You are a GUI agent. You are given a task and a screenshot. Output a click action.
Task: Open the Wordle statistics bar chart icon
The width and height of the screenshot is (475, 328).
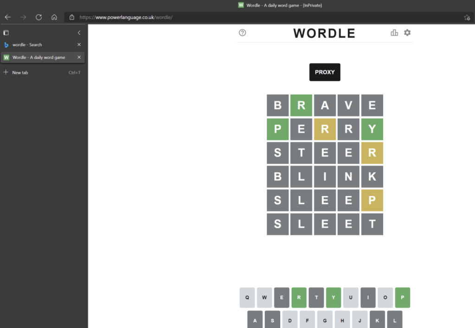(394, 33)
